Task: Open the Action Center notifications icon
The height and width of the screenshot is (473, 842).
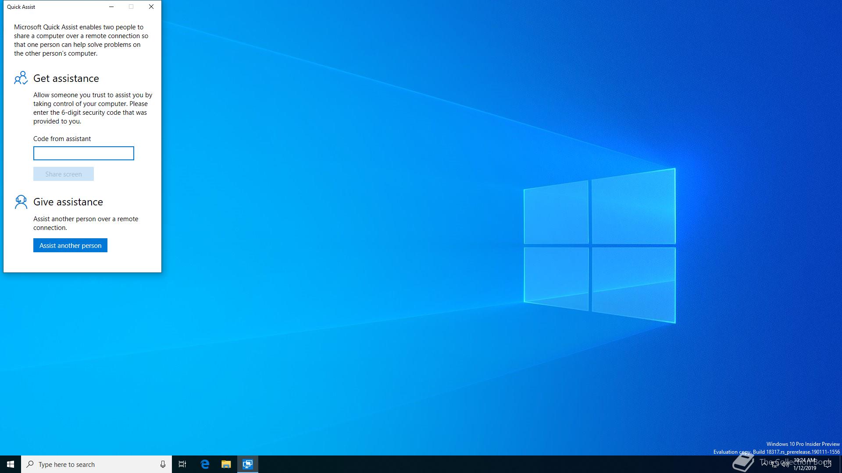Action: click(x=828, y=464)
